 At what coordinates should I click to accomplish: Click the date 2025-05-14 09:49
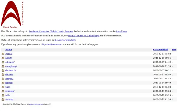162,83
